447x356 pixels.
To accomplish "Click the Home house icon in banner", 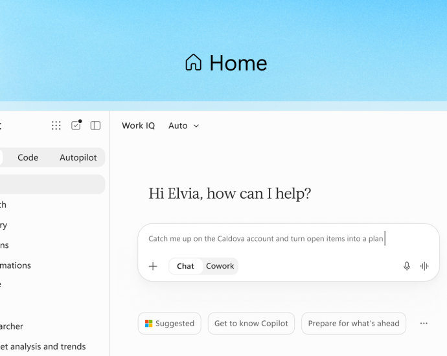I will click(194, 62).
